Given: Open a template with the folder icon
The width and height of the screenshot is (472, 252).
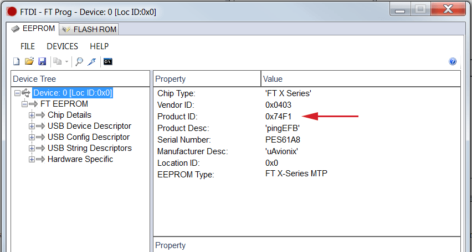Looking at the screenshot, I should 29,61.
